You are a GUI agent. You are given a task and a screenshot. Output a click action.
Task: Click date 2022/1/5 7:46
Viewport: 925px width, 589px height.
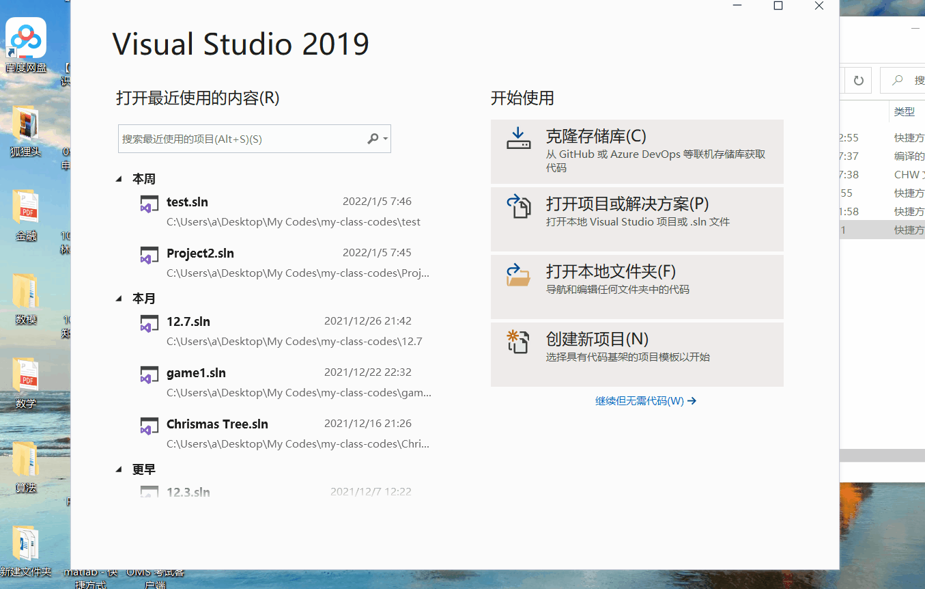pyautogui.click(x=377, y=202)
